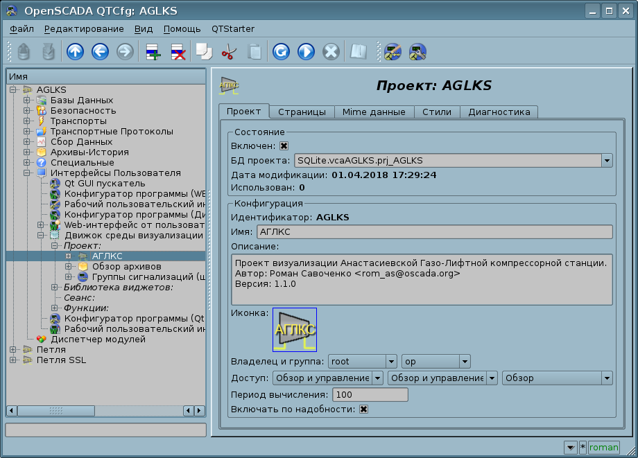The width and height of the screenshot is (638, 458).
Task: Click the Copy item toolbar icon
Action: coord(205,52)
